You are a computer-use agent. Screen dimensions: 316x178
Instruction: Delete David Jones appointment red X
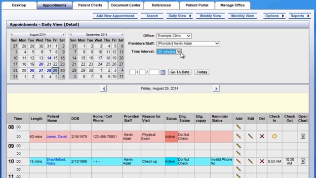tap(262, 136)
